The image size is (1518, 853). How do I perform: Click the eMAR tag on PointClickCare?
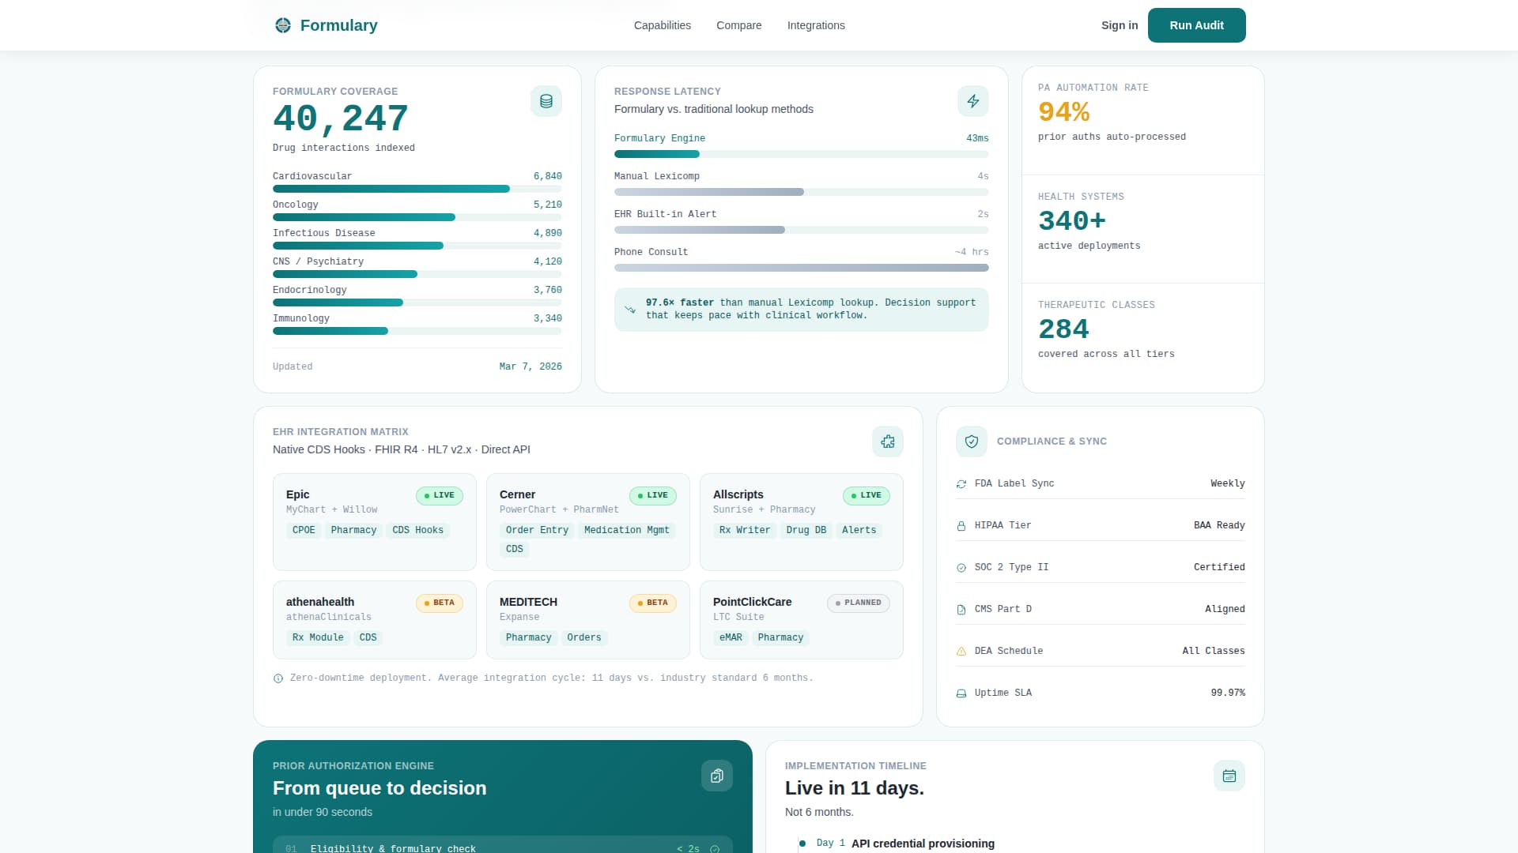pos(731,637)
